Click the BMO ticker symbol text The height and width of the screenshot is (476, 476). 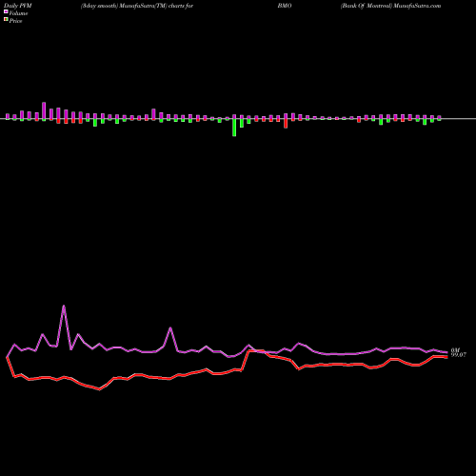[285, 6]
